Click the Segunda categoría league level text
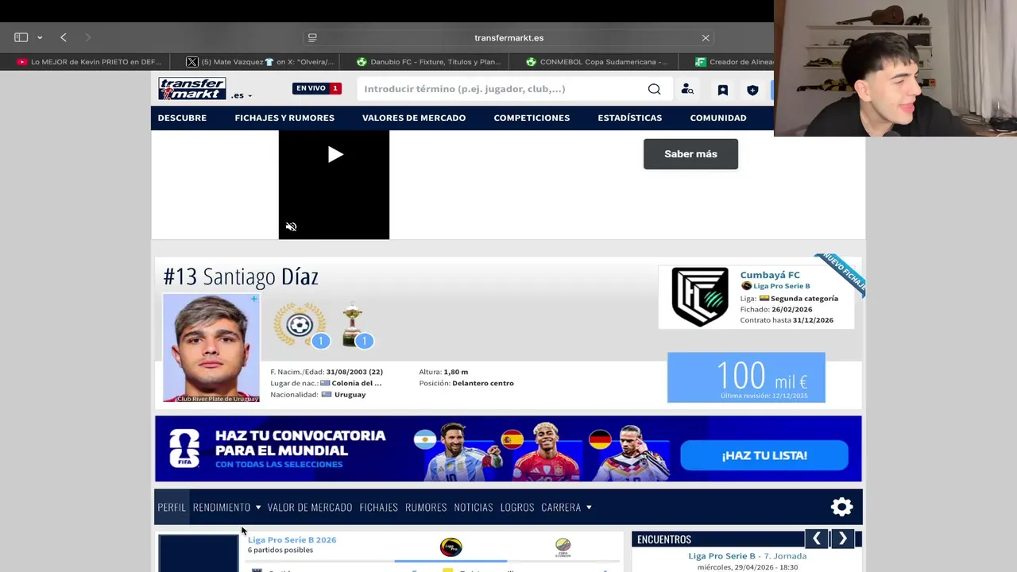This screenshot has height=572, width=1017. pos(804,299)
